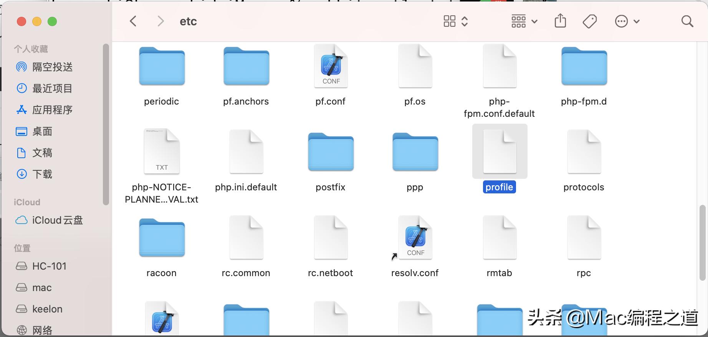
Task: Open the group-by dropdown in toolbar
Action: tap(524, 21)
